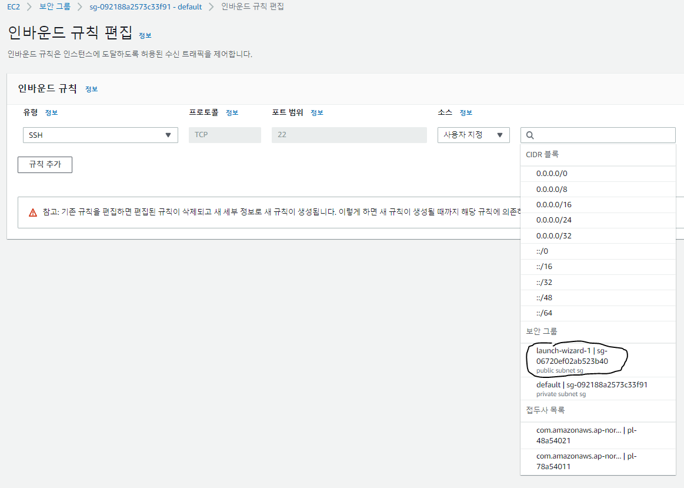Screen dimensions: 684x488
Task: Click 정보 next to 프로토콜
Action: point(231,112)
